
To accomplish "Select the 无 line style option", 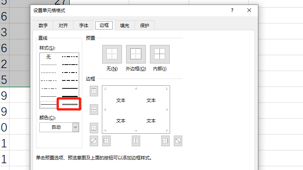I will pos(48,57).
